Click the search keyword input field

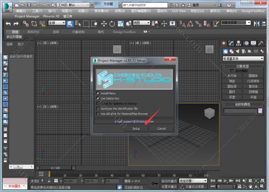coord(145,5)
